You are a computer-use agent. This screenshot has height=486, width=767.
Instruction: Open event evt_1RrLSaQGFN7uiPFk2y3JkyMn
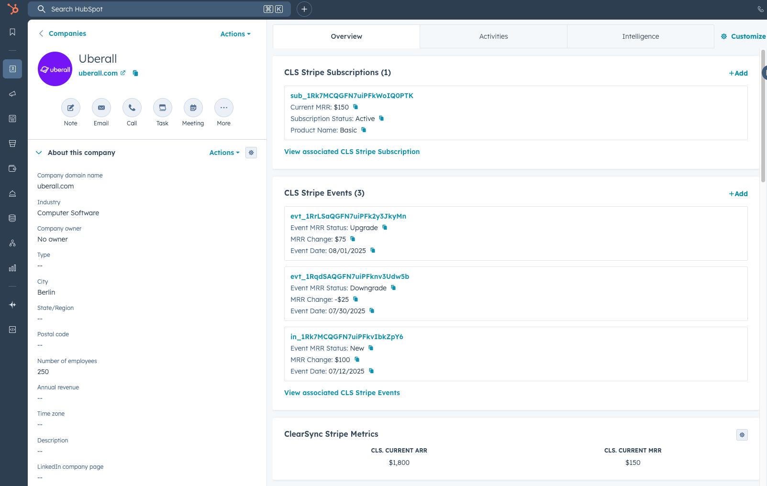click(348, 216)
